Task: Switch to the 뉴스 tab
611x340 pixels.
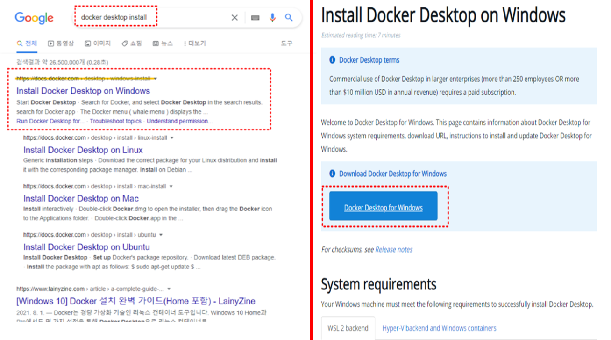Action: tap(163, 43)
